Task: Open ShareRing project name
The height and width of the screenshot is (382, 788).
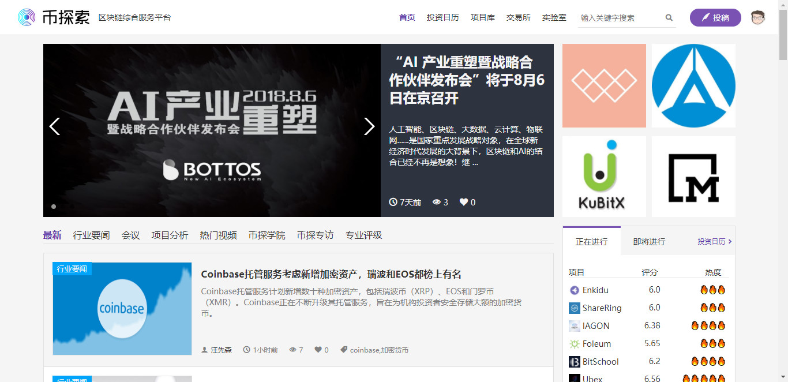Action: (x=602, y=308)
